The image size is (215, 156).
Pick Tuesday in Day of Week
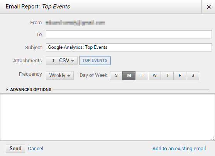142,75
